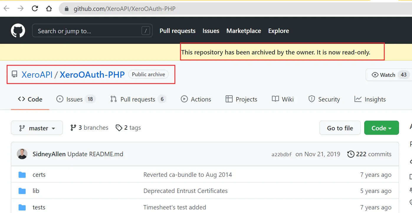Screen dimensions: 412x213
Task: Open the SidneyAllen author link
Action: (x=49, y=154)
